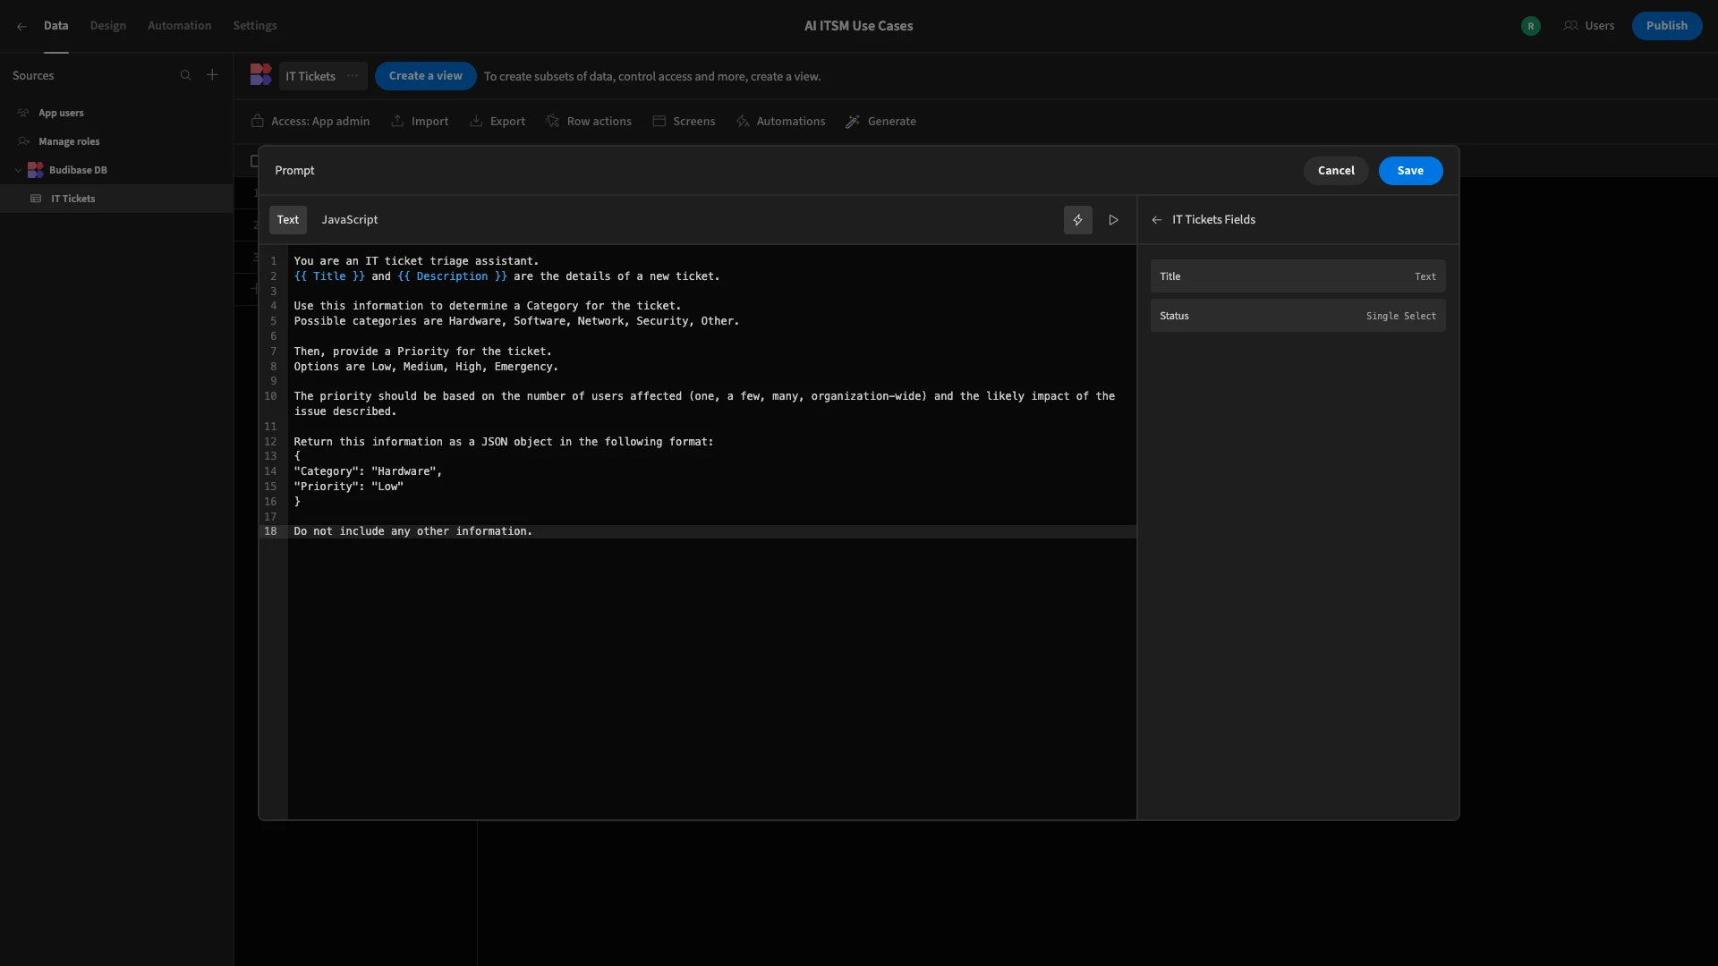Click the {{ Title }} binding in editor
This screenshot has width=1718, height=966.
click(329, 276)
